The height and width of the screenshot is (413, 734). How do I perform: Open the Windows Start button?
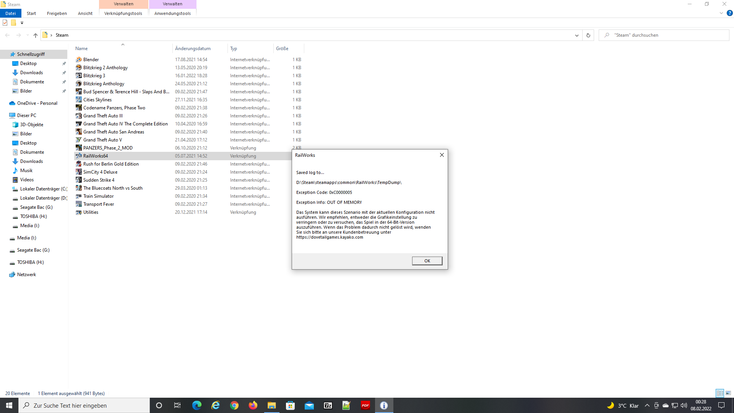coord(9,405)
